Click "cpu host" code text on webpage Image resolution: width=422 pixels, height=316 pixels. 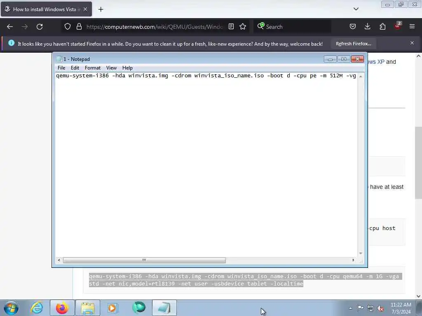point(382,228)
